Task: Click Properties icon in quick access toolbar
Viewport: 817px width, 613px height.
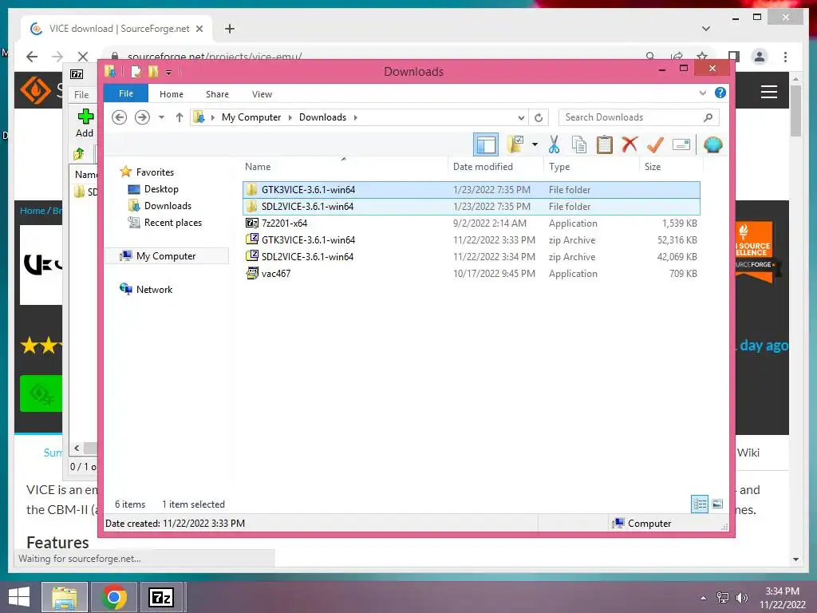Action: (x=136, y=71)
